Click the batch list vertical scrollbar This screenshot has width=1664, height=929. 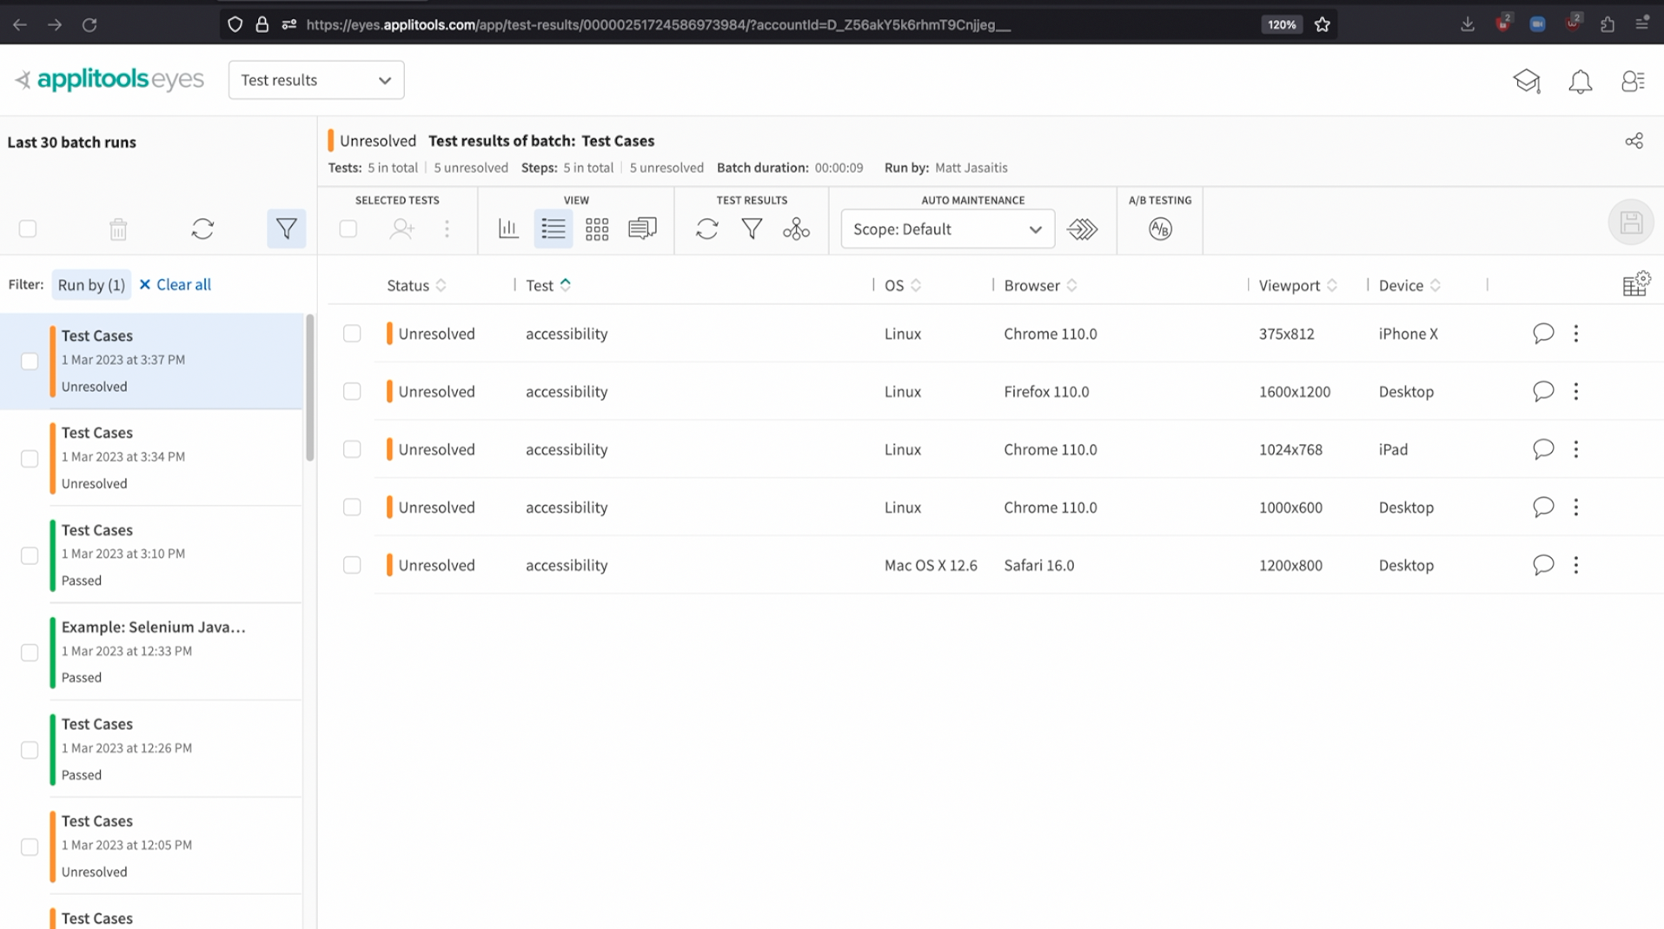tap(309, 388)
